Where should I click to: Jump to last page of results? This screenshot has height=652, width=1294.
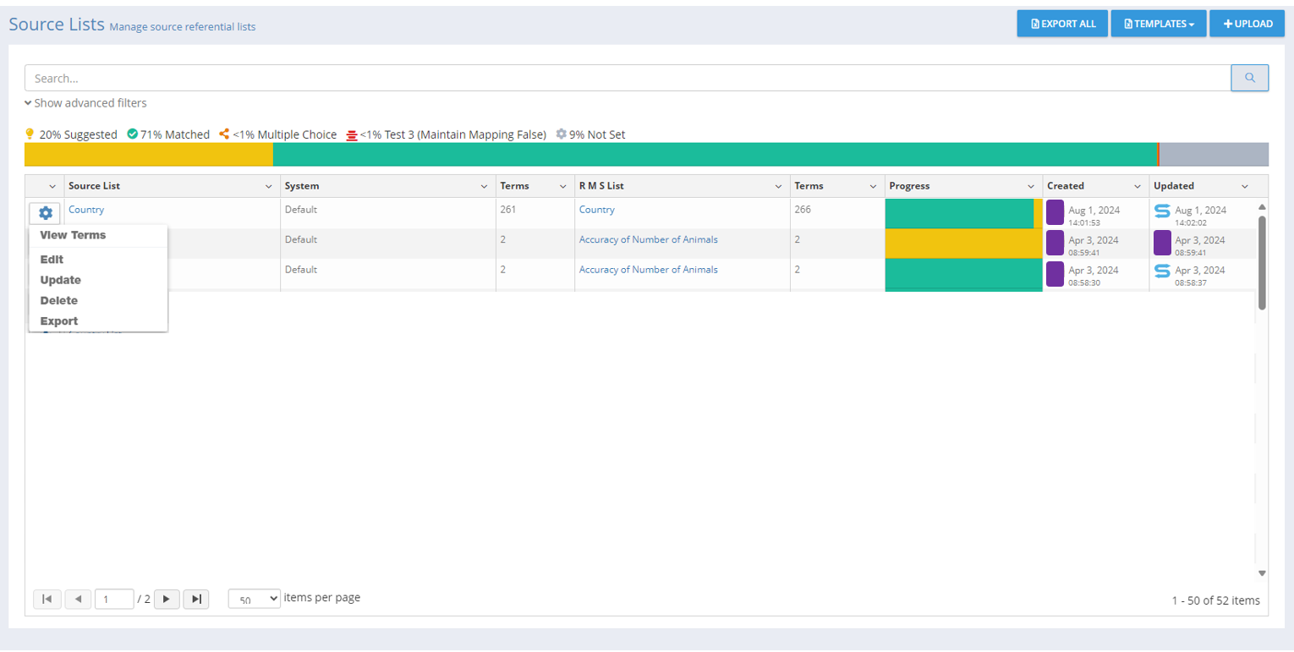196,599
